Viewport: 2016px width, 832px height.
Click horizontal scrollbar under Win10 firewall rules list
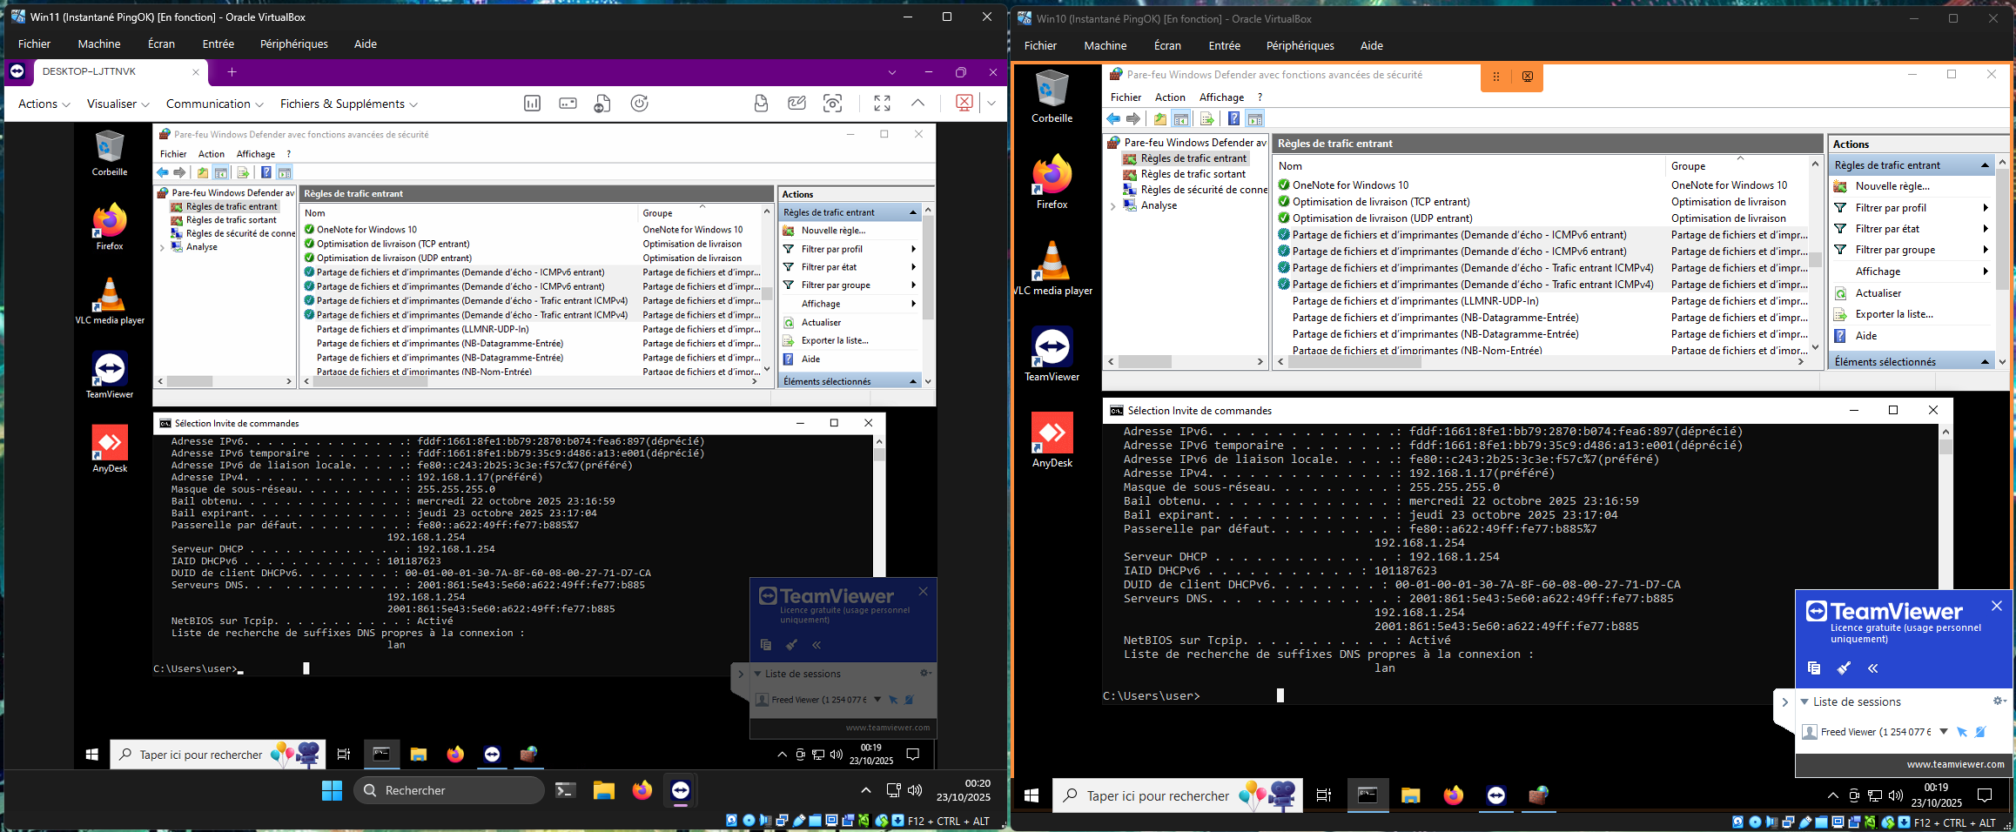click(x=1354, y=362)
